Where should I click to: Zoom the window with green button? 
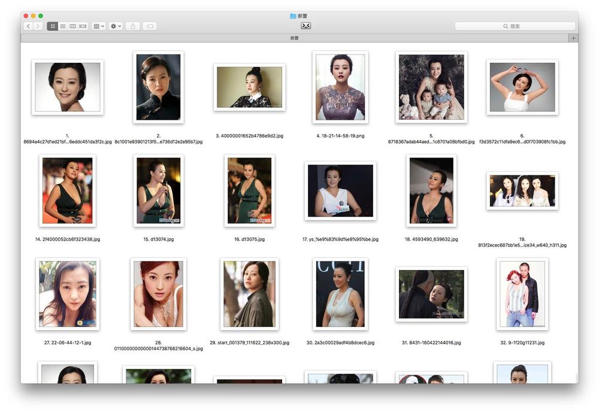click(x=41, y=16)
